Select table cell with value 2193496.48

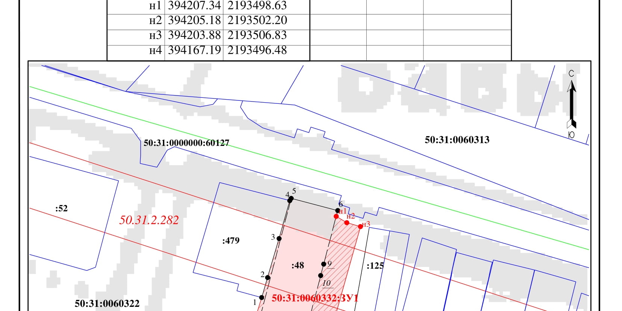257,50
